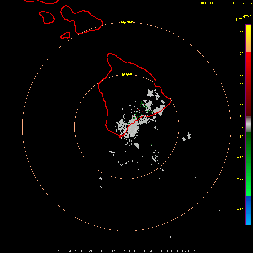
Task: Click the green segment of velocity color bar
Action: 248,164
